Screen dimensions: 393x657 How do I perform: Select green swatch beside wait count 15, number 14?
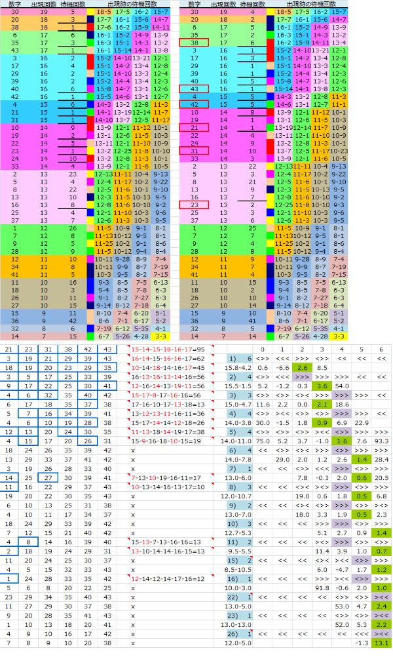click(90, 337)
